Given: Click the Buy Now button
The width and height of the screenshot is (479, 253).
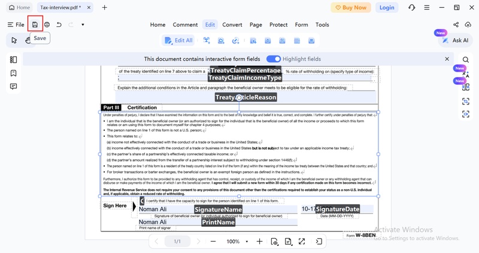Looking at the screenshot, I should (x=351, y=8).
